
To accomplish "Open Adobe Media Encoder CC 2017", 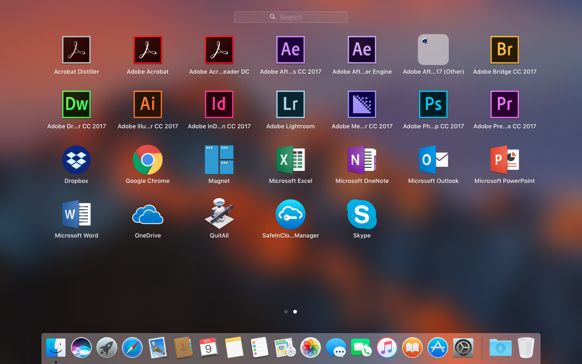I will pos(362,104).
